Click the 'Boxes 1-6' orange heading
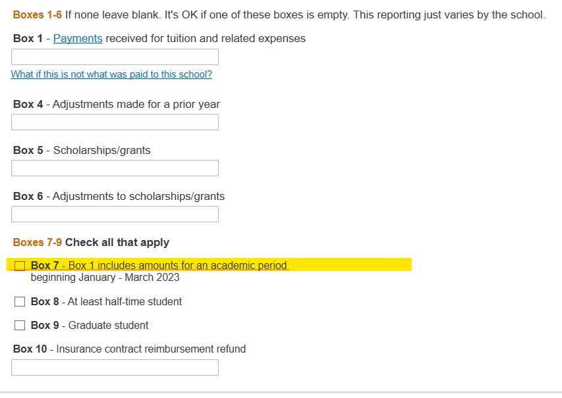 [37, 15]
